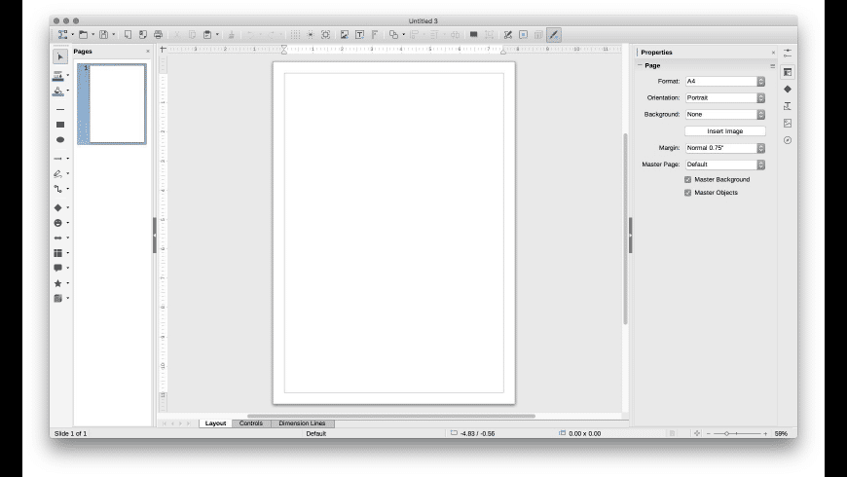Open the Master Page Default dropdown
The width and height of the screenshot is (847, 477).
pos(725,165)
